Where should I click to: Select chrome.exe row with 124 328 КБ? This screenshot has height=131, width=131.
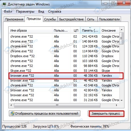[x=64, y=46]
